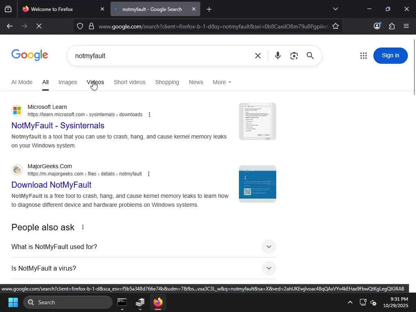
Task: Click the taskbar Search box
Action: coord(68,302)
